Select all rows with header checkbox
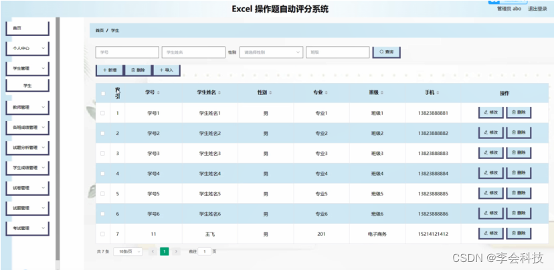This screenshot has height=270, width=554. tap(103, 93)
